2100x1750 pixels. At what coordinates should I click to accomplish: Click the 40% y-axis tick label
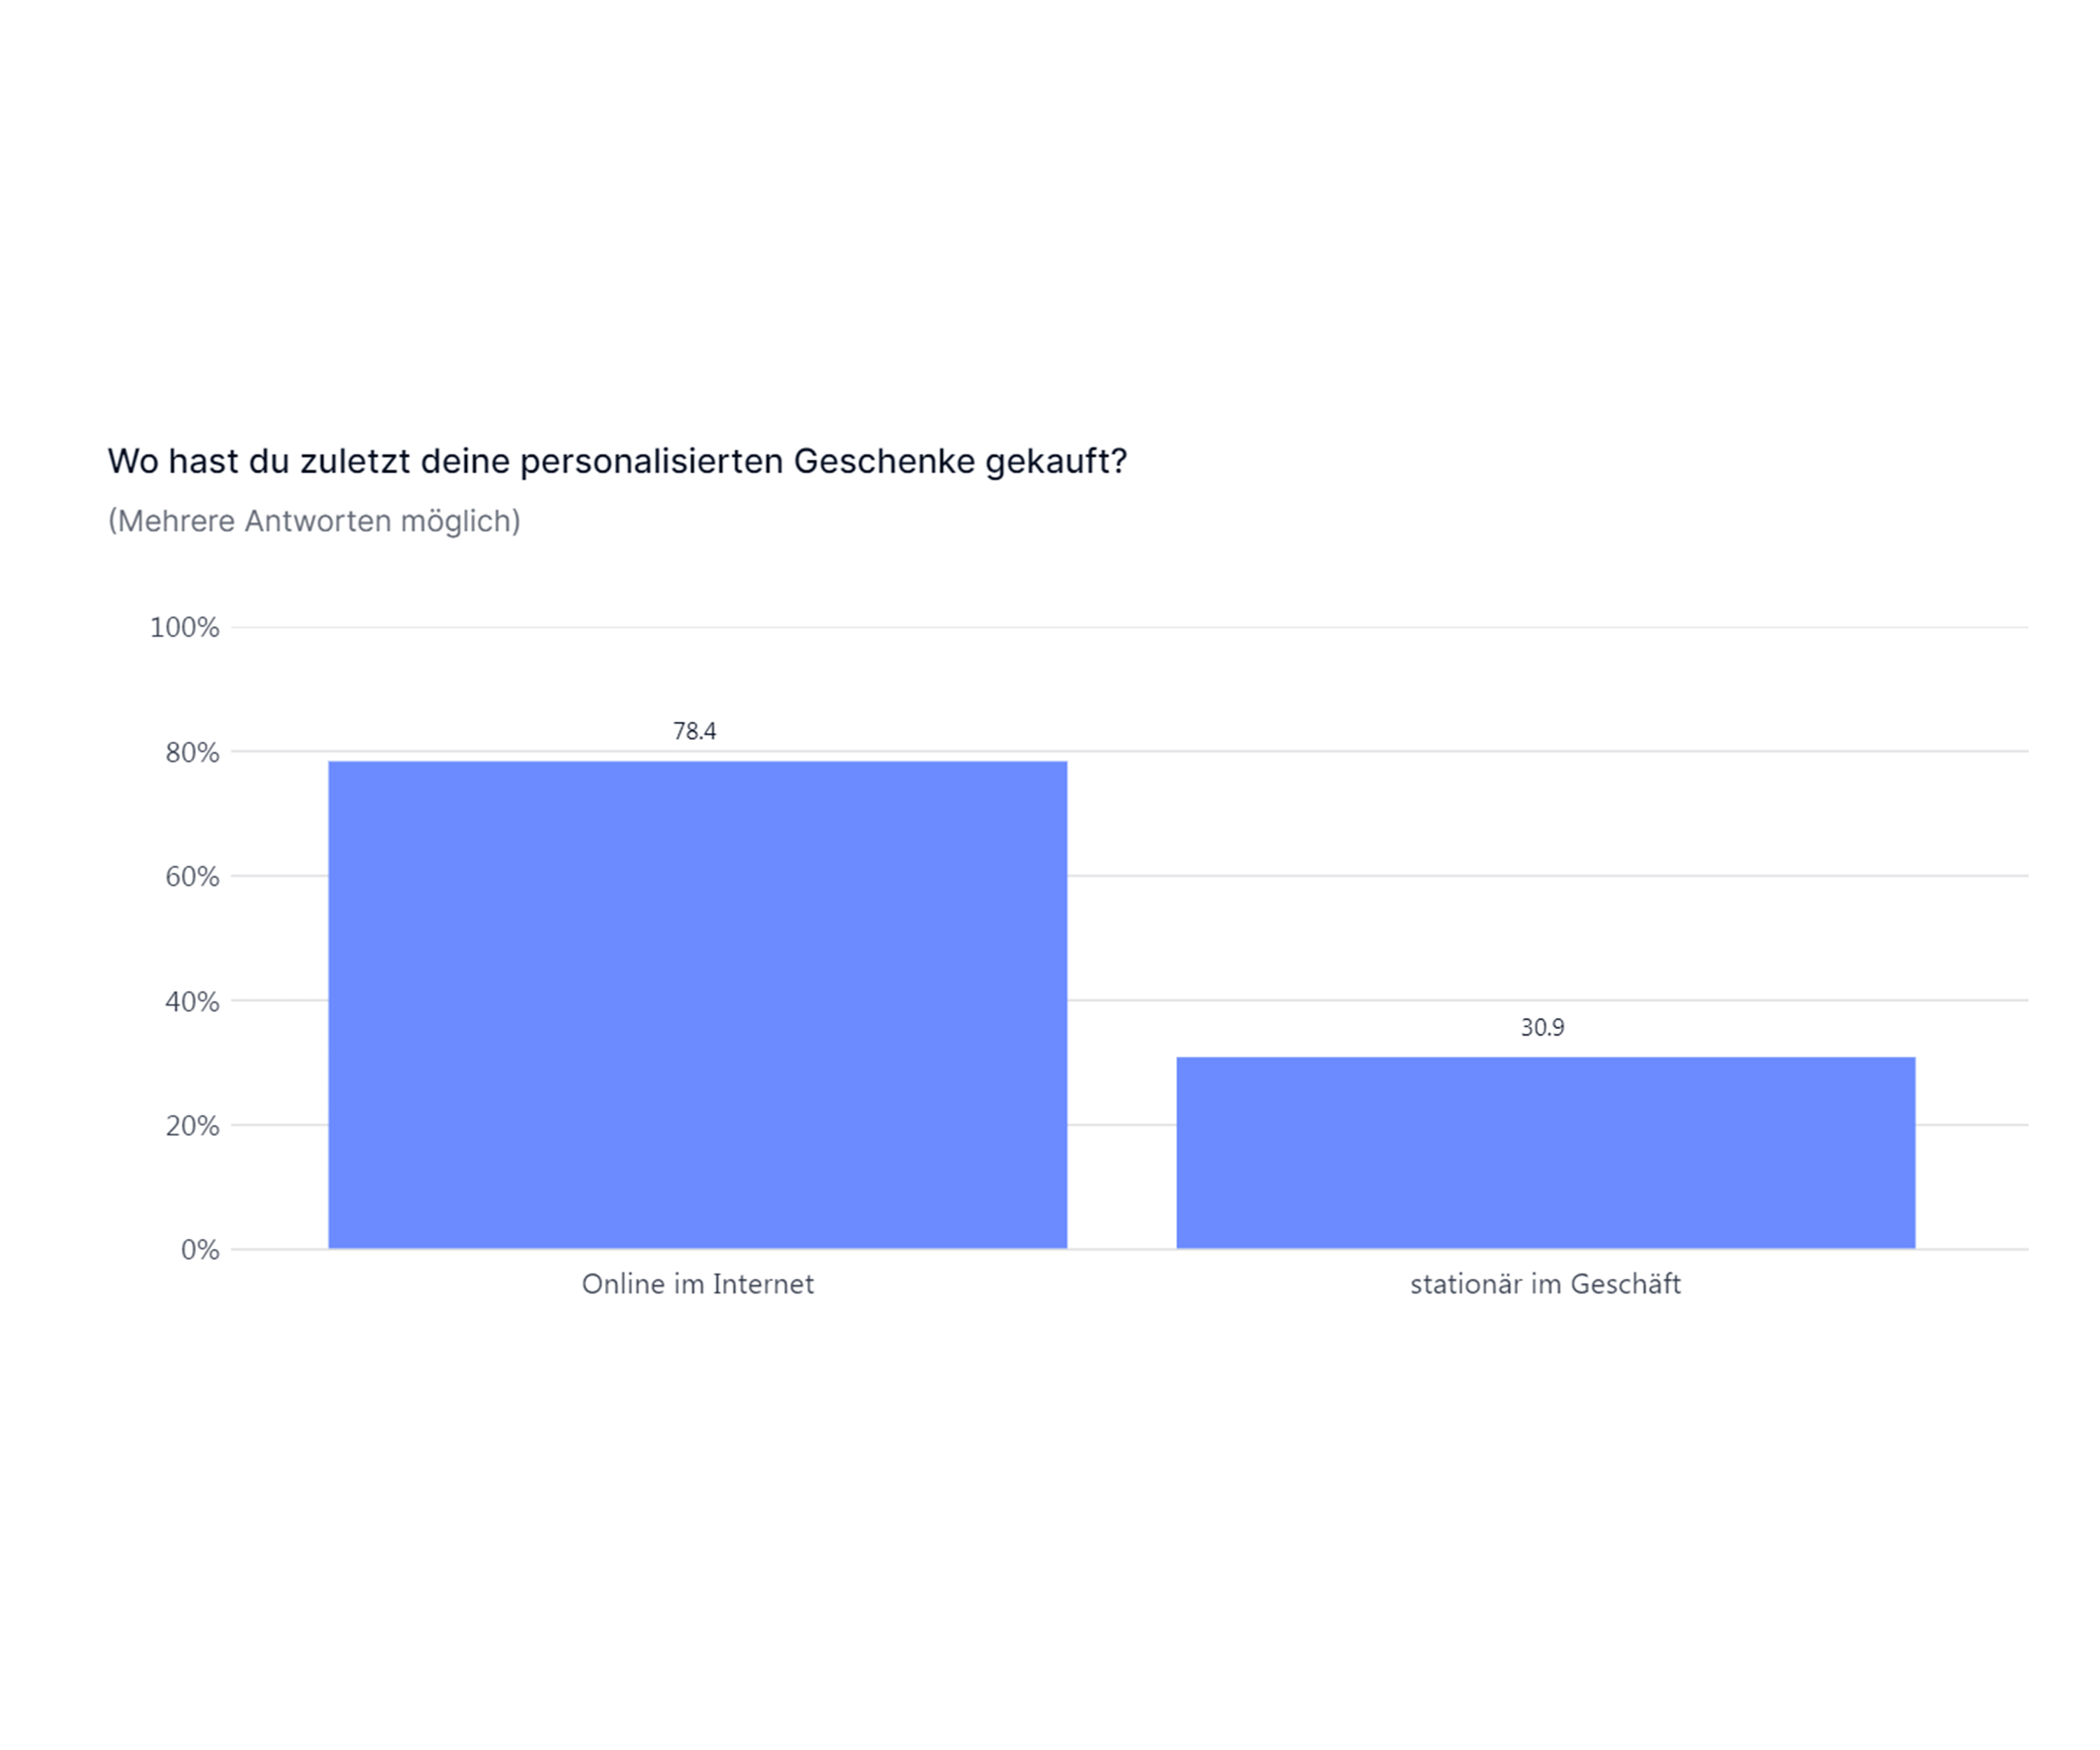(192, 1002)
